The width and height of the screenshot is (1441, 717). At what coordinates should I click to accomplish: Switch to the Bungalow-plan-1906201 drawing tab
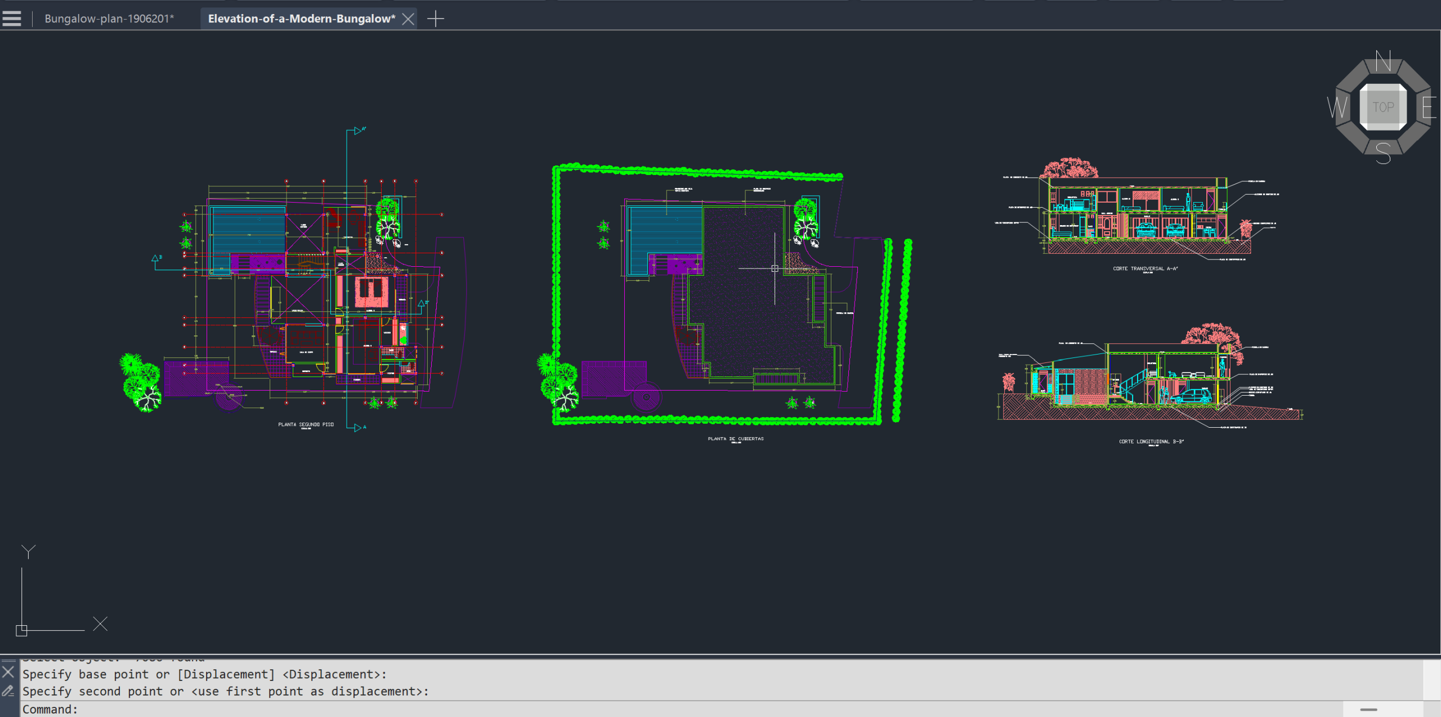coord(109,19)
